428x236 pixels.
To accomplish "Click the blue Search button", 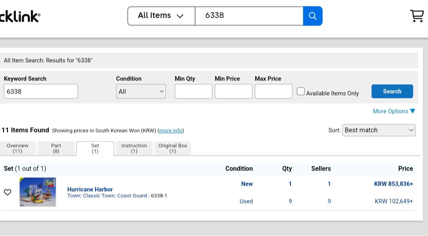I will [392, 91].
